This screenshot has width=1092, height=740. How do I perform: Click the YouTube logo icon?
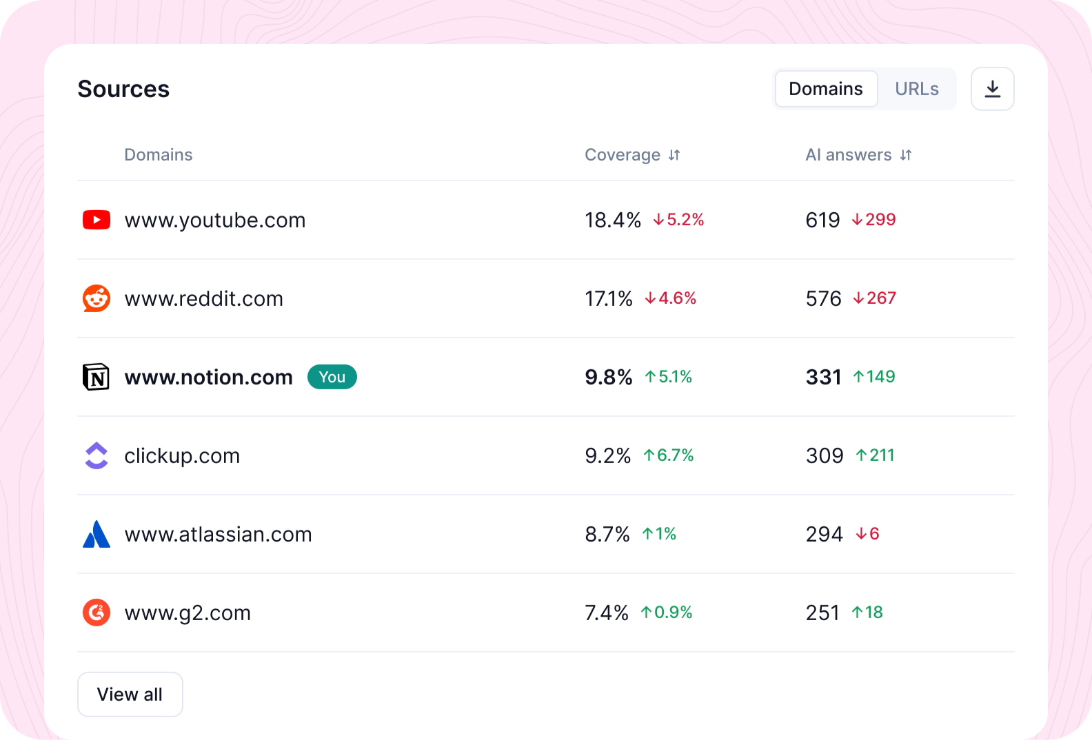97,220
